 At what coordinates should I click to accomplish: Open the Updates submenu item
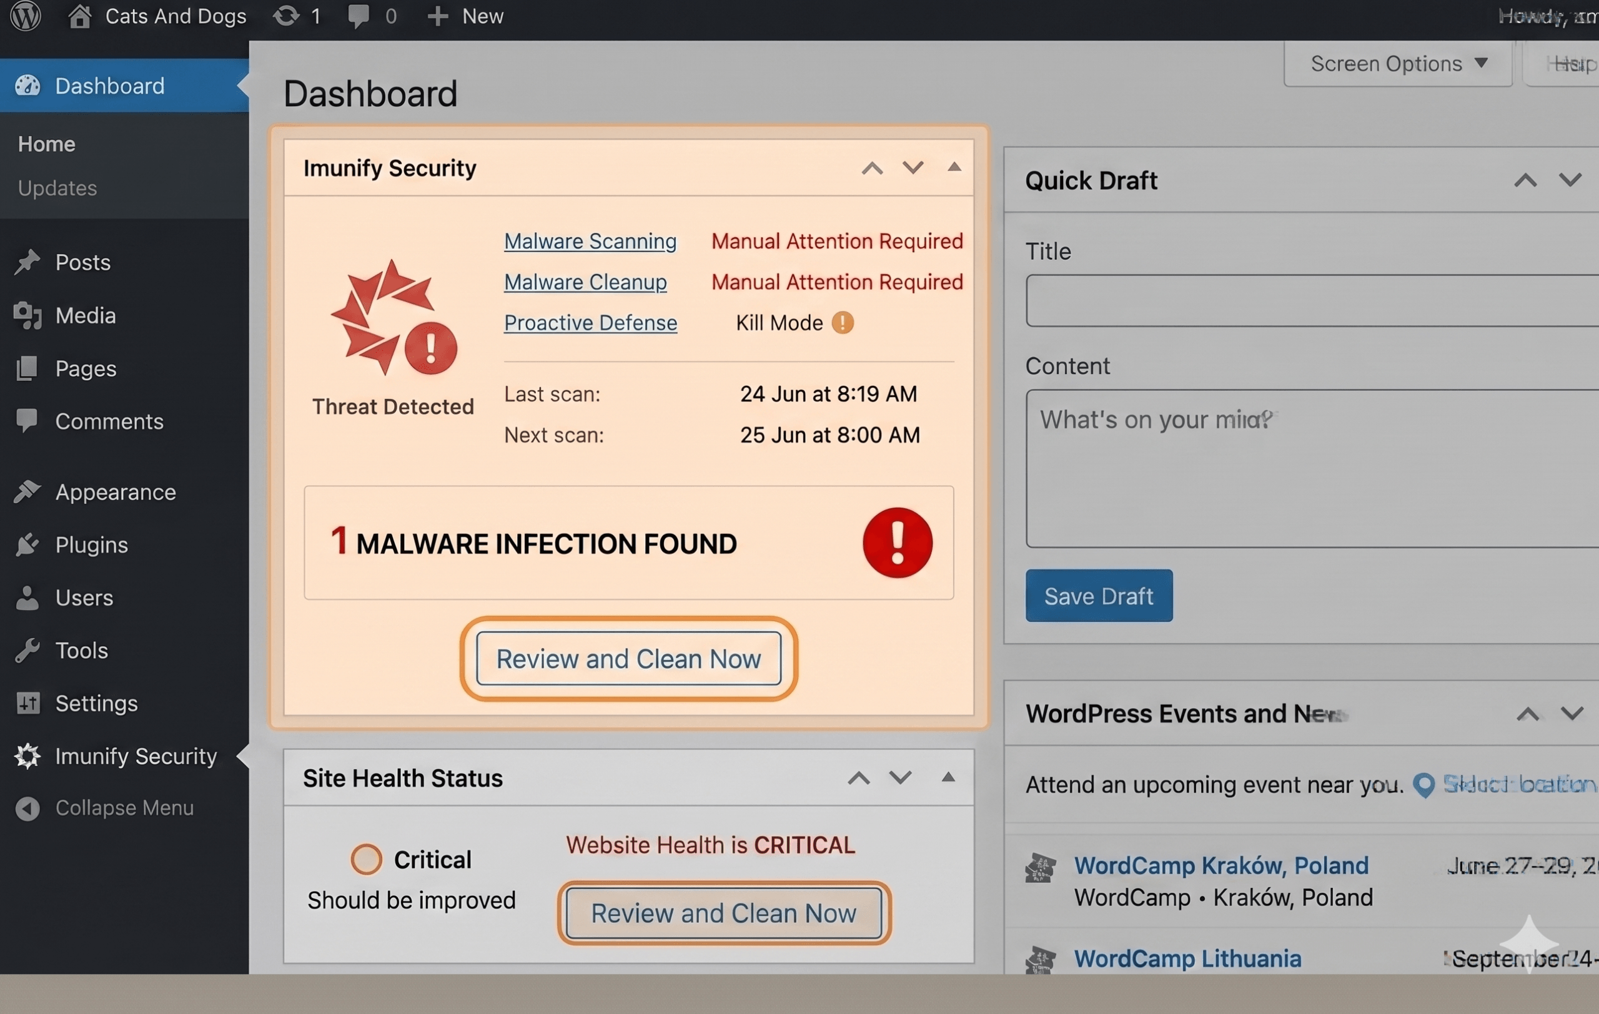pyautogui.click(x=57, y=188)
